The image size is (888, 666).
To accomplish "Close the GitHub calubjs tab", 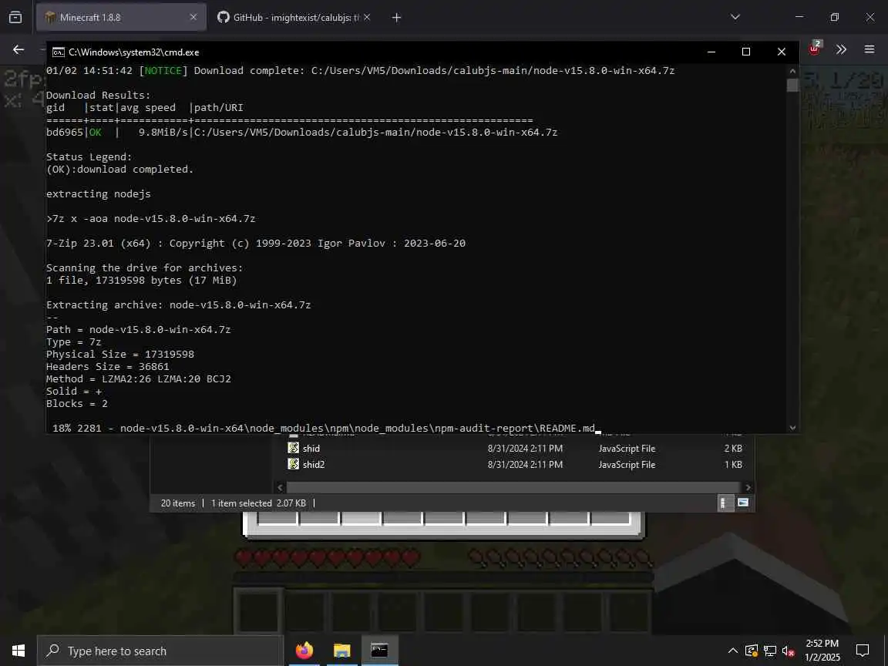I will [367, 18].
